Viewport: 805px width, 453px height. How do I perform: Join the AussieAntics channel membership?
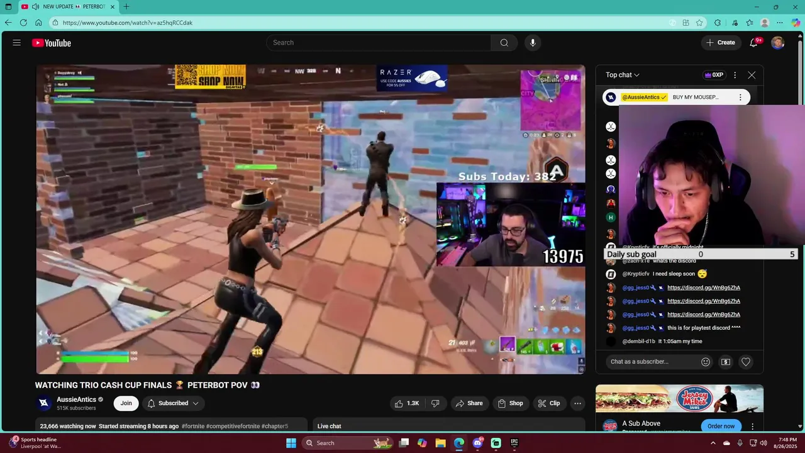pos(126,403)
